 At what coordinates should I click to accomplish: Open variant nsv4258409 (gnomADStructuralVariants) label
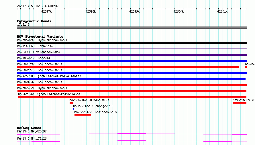50,94
